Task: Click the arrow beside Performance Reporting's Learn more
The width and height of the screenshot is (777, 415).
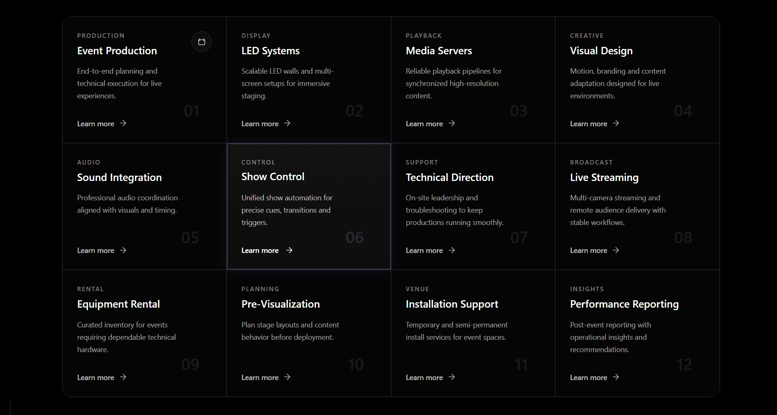Action: 616,377
